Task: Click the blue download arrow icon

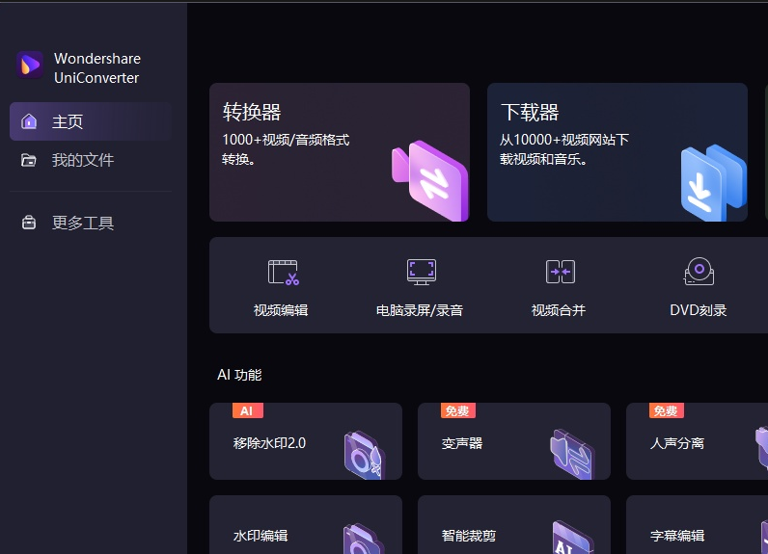Action: (713, 182)
